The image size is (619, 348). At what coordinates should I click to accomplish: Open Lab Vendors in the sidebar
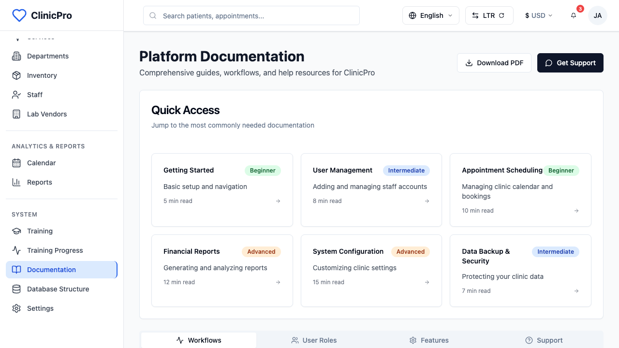coord(61,114)
